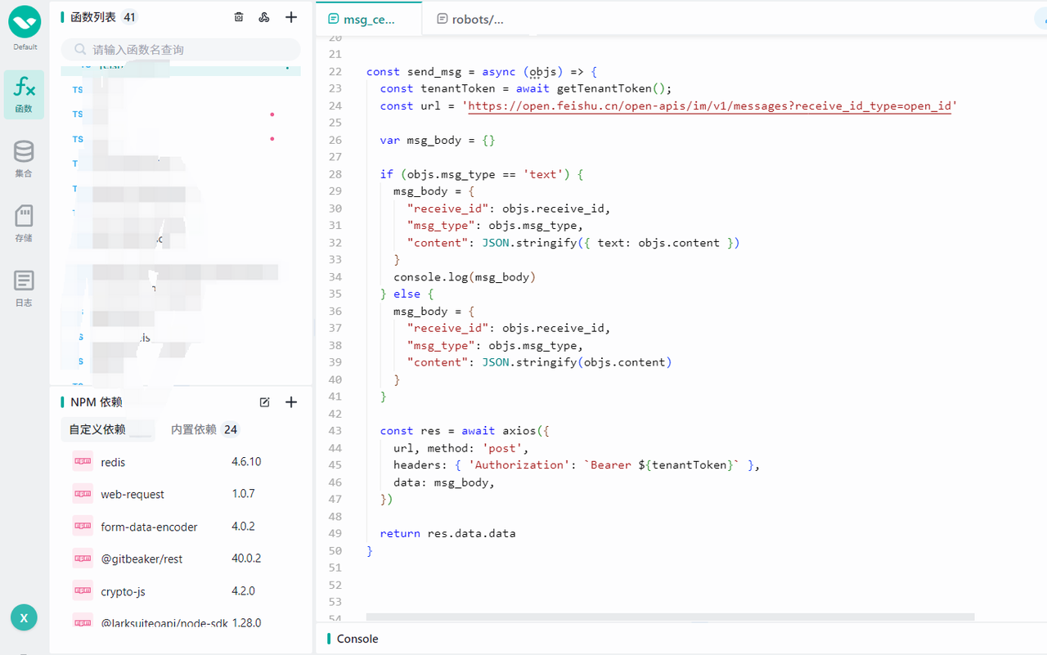Click the Authorization headers line 45
Viewport: 1047px width, 655px height.
[x=577, y=465]
